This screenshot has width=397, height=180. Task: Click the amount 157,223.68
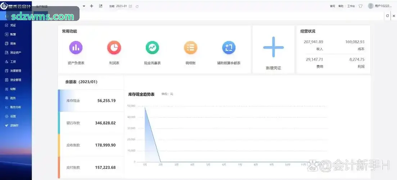click(105, 168)
